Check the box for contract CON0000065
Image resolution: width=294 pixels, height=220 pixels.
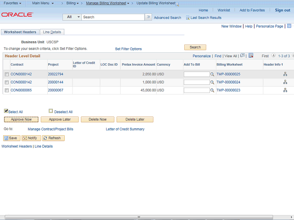[6, 91]
